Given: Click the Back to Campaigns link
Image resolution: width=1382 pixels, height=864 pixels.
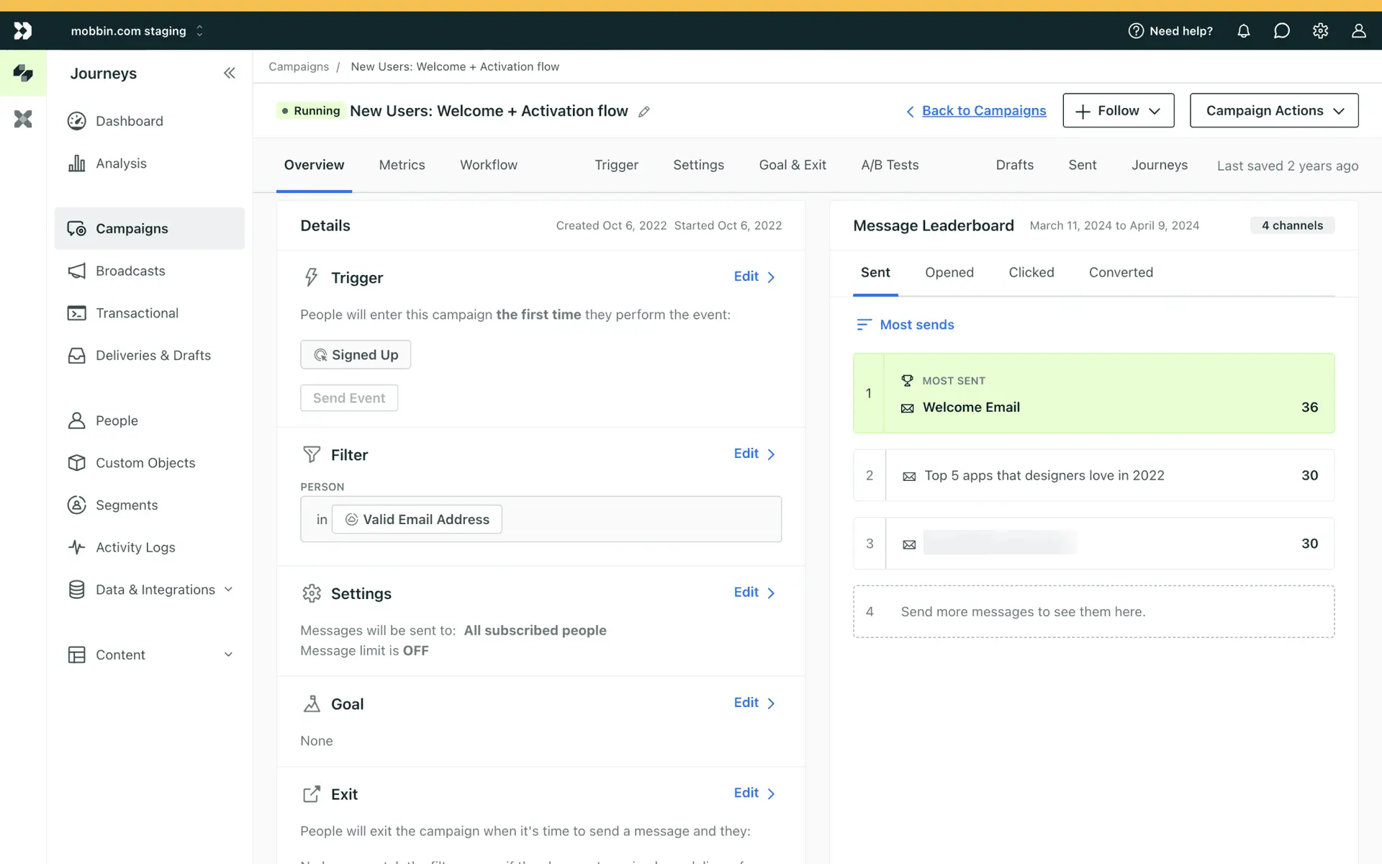Looking at the screenshot, I should pos(983,111).
